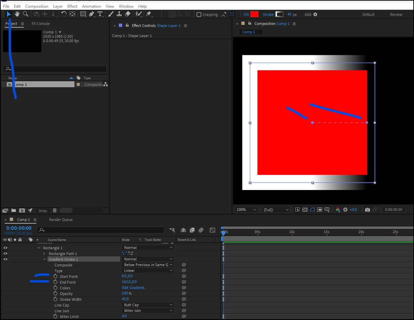Screen dimensions: 414x320
Task: Click the interpret footage icon
Action: point(5,210)
